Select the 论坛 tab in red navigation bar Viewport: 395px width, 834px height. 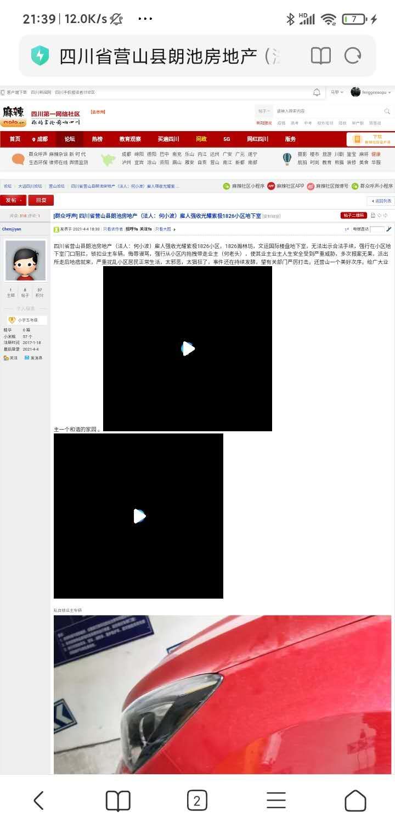(69, 139)
